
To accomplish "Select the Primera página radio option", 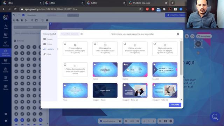I will pyautogui.click(x=65, y=44).
